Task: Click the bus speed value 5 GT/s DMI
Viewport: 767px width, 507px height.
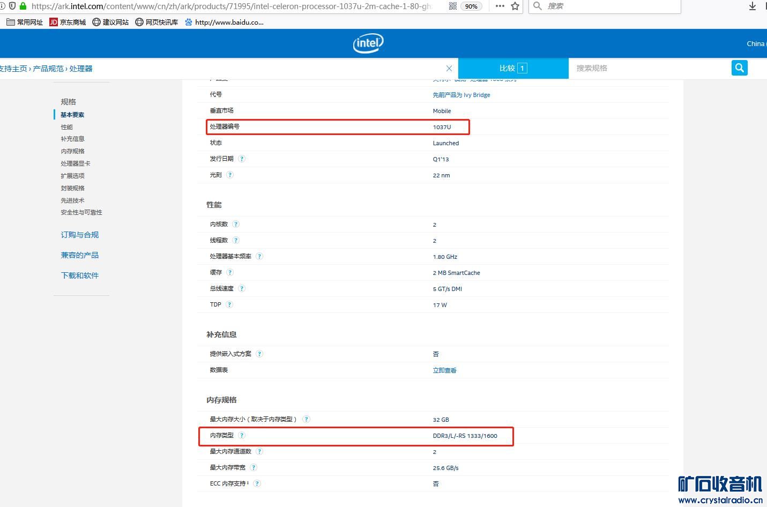Action: [448, 289]
